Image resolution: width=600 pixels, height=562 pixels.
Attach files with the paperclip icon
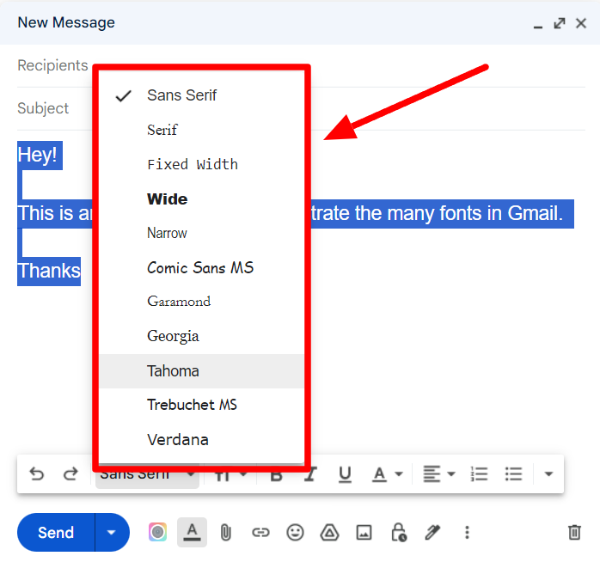tap(226, 533)
